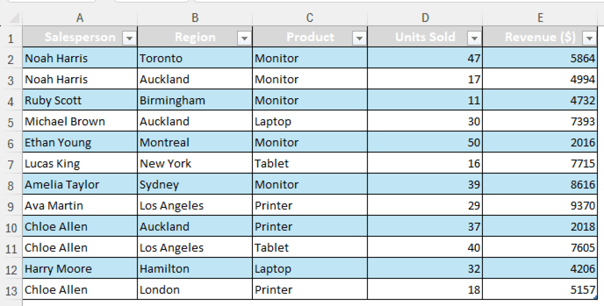Image resolution: width=604 pixels, height=306 pixels.
Task: Select the London cell in row 13
Action: tap(195, 290)
